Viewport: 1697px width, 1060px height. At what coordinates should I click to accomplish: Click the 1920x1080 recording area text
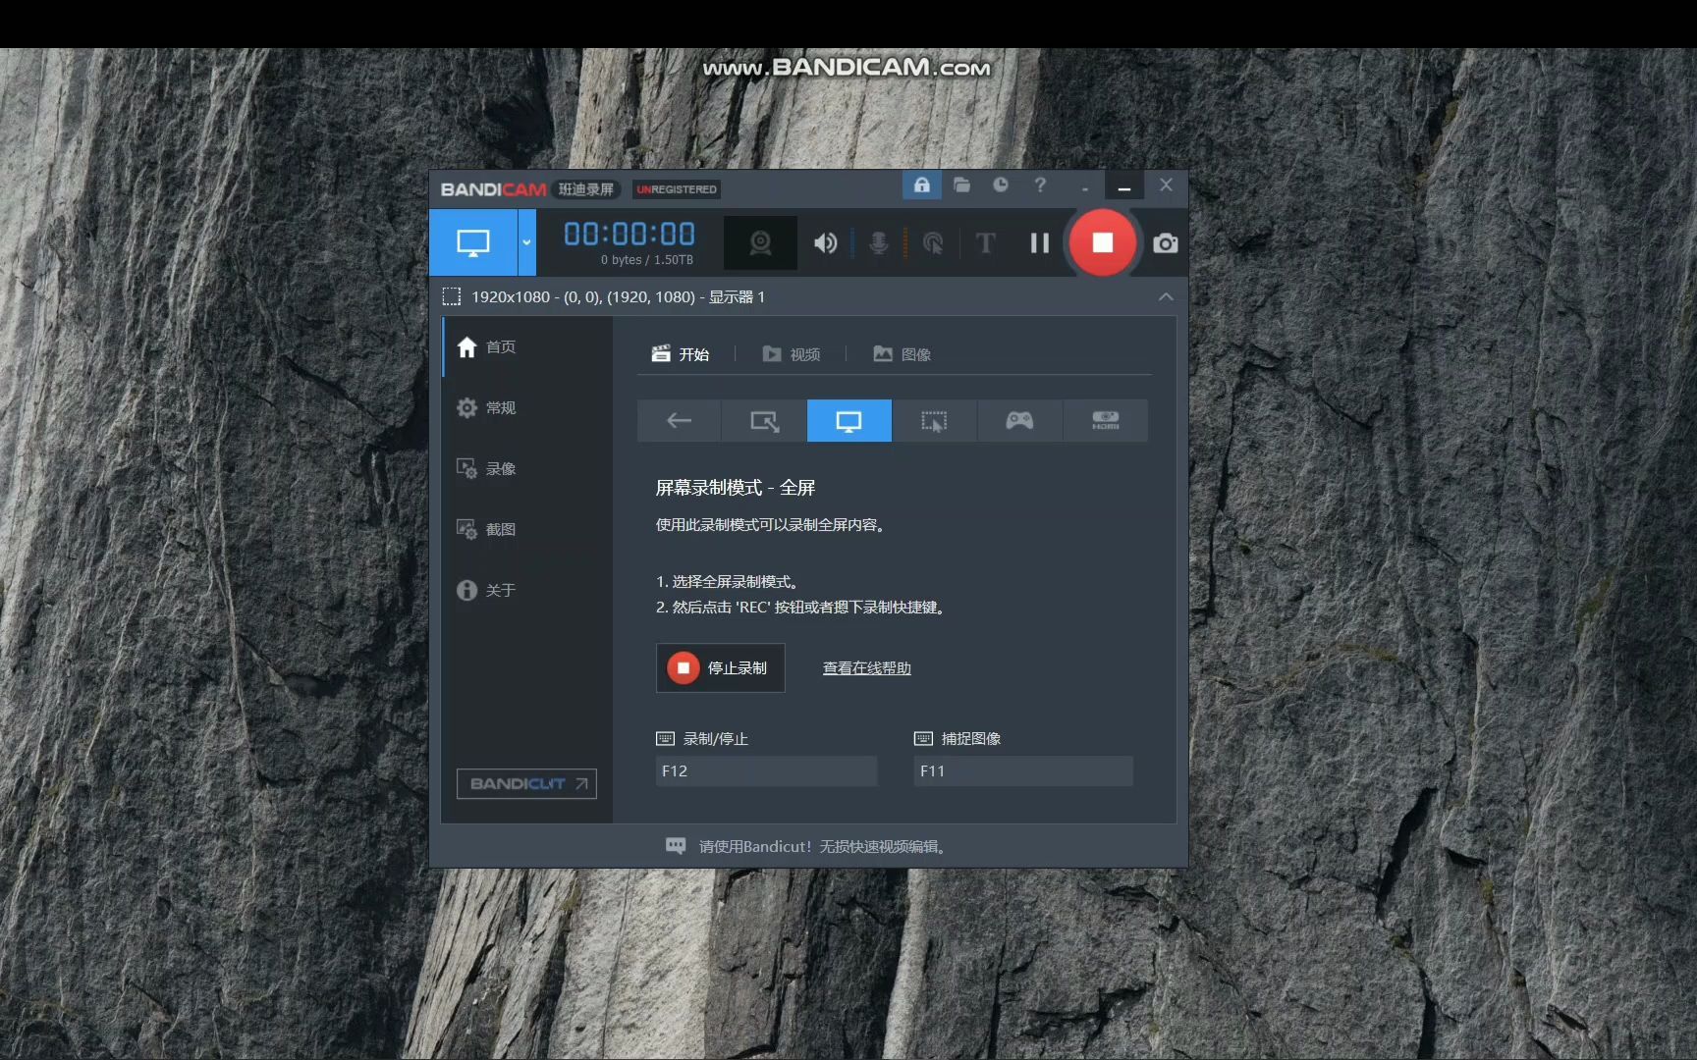[618, 296]
